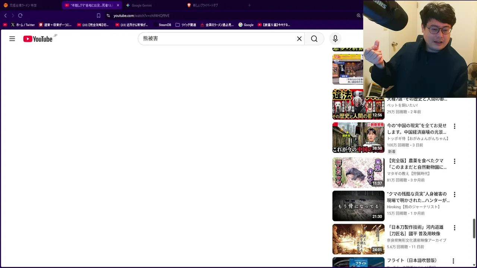Image resolution: width=477 pixels, height=268 pixels.
Task: Open the 38:50 China video thumbnail
Action: click(x=358, y=138)
